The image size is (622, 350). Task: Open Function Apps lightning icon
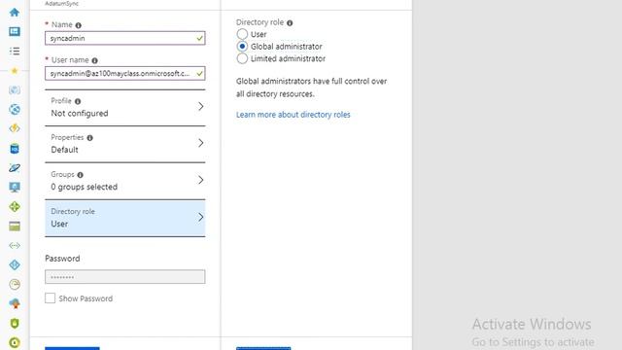click(x=15, y=128)
